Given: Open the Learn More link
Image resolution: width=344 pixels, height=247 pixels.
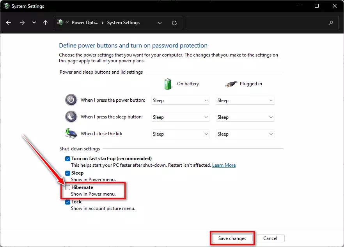Looking at the screenshot, I should pyautogui.click(x=223, y=165).
